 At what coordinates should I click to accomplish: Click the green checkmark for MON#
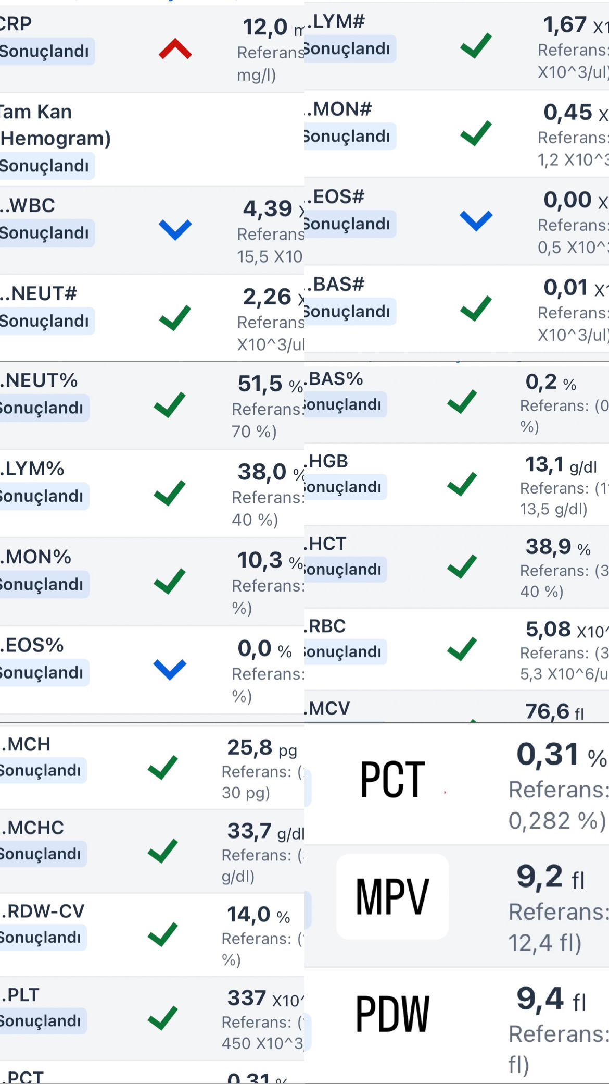476,133
